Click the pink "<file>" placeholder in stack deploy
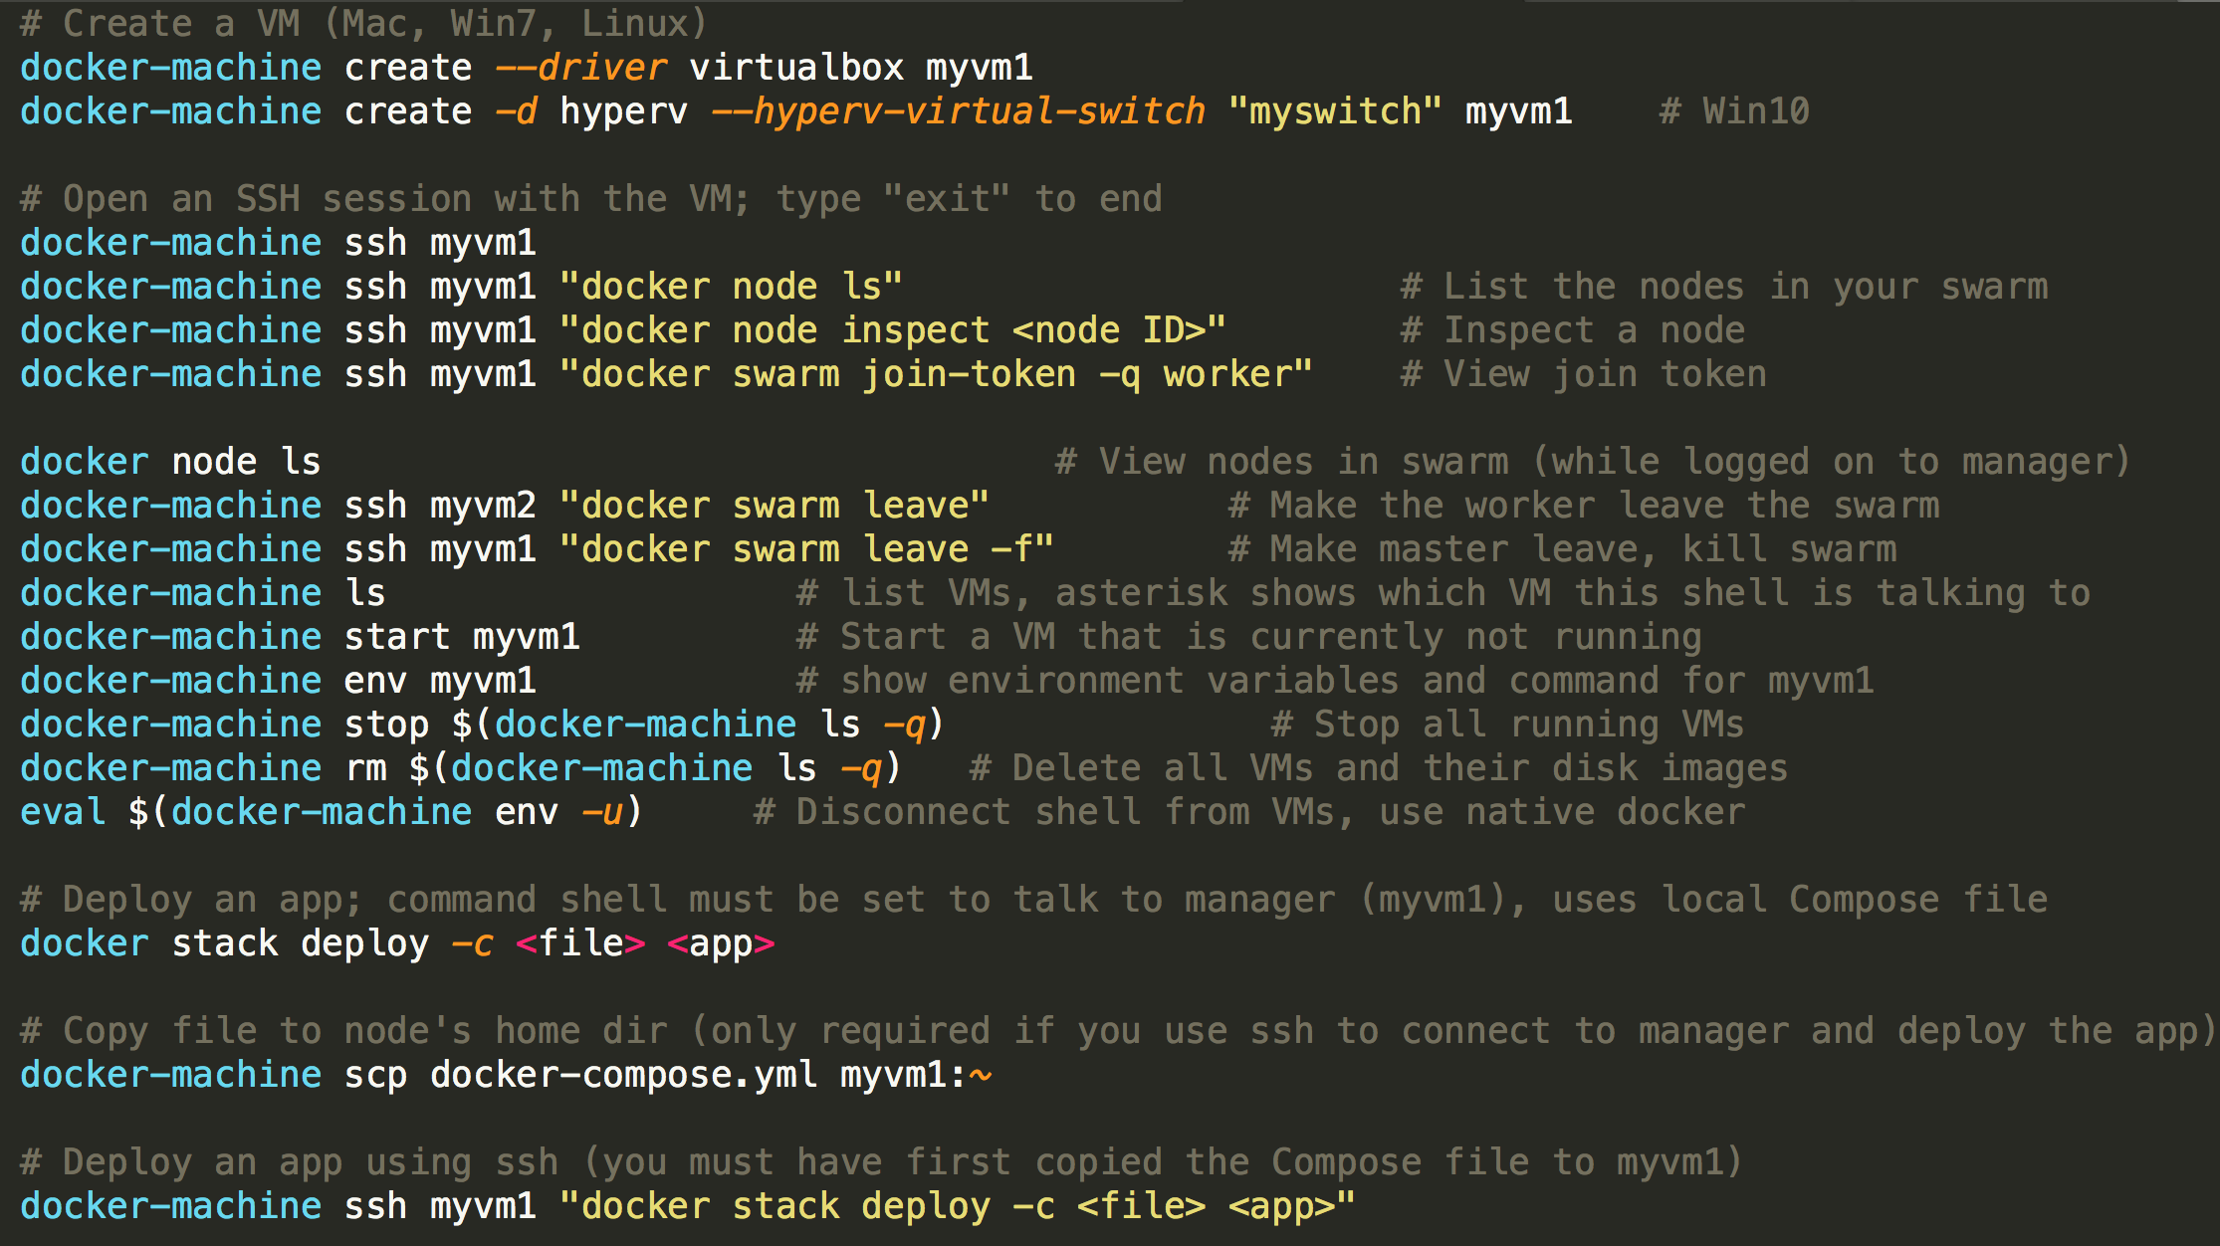The width and height of the screenshot is (2220, 1246). (x=580, y=943)
